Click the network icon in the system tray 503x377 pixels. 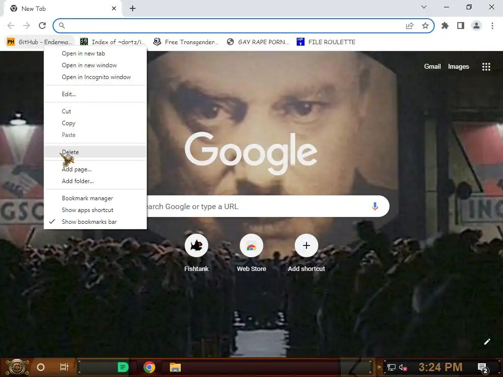click(391, 367)
